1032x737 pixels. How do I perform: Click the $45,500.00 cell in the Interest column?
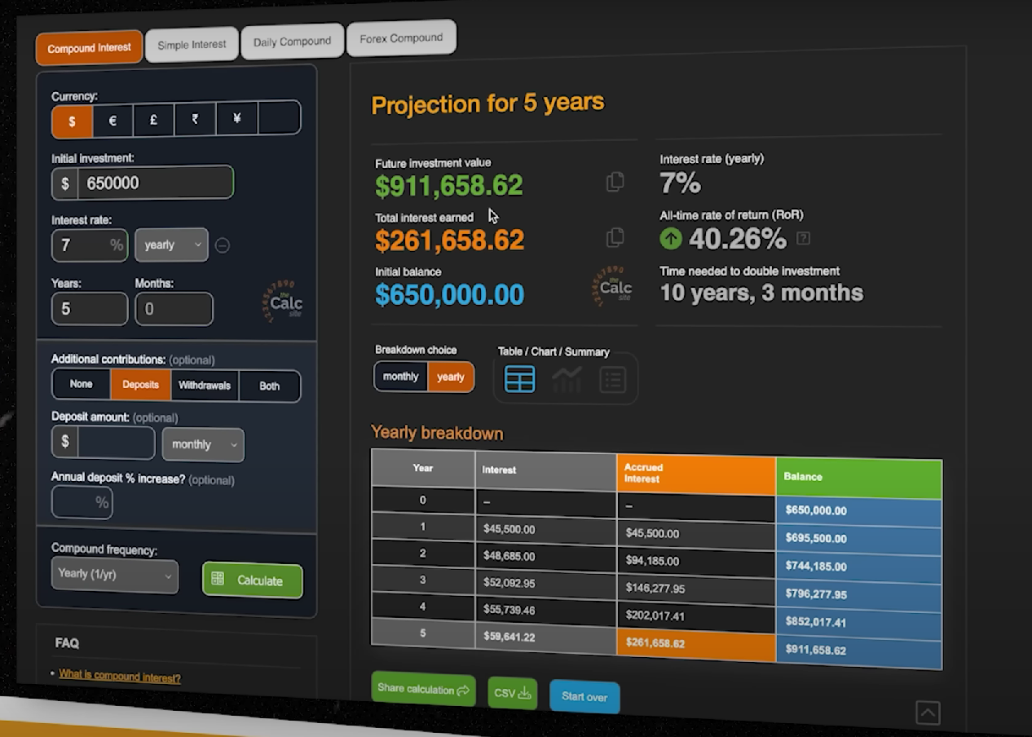pyautogui.click(x=545, y=529)
